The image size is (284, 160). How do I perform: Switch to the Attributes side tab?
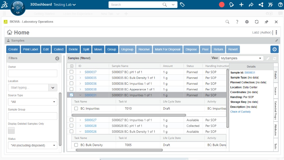point(275,130)
